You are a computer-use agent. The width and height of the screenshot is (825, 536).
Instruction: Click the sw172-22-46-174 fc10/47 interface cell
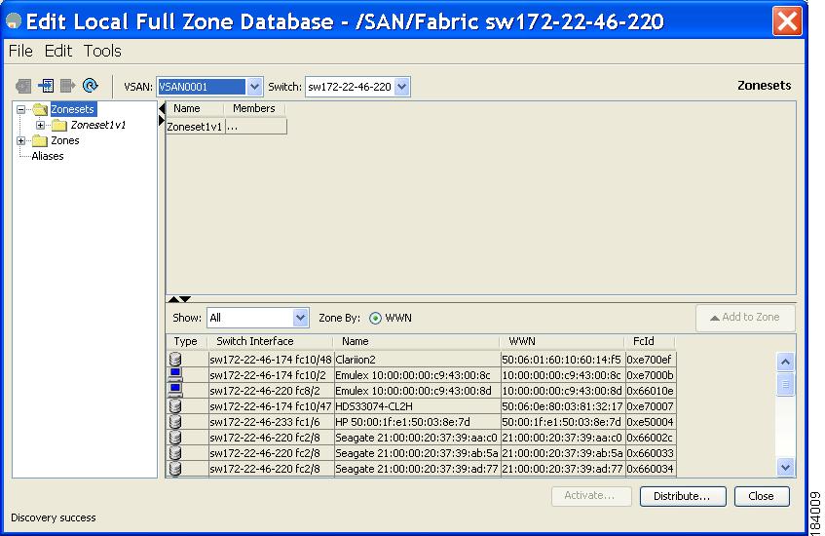pos(271,406)
